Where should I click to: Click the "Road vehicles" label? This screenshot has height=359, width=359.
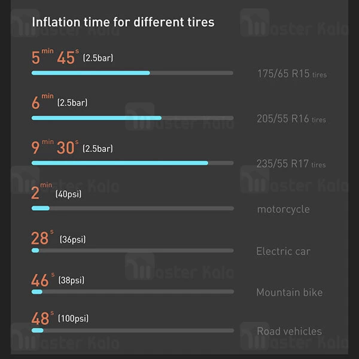289,331
